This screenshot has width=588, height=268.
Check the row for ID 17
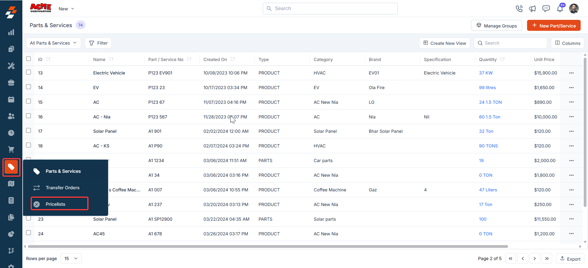[x=28, y=130]
